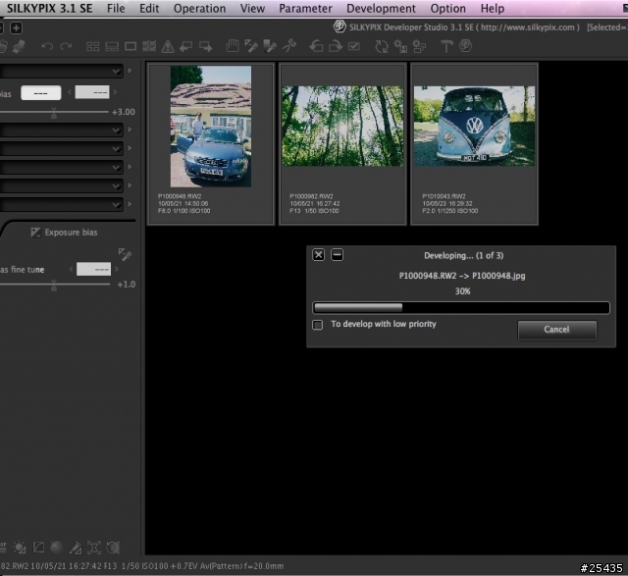Click the undo arrow in toolbar

(x=47, y=46)
